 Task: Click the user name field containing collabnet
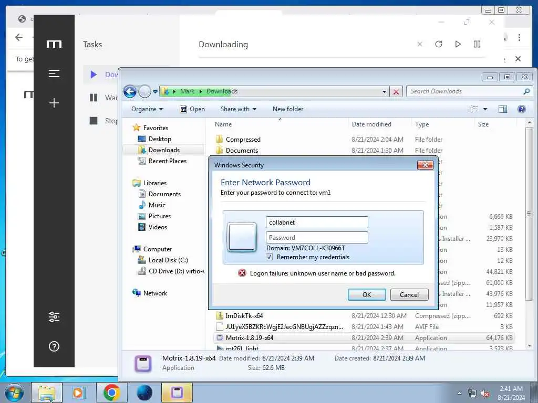pos(317,222)
